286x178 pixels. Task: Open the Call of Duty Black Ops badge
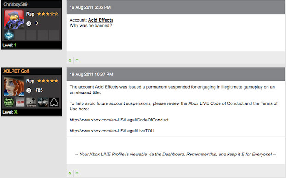coord(43,102)
